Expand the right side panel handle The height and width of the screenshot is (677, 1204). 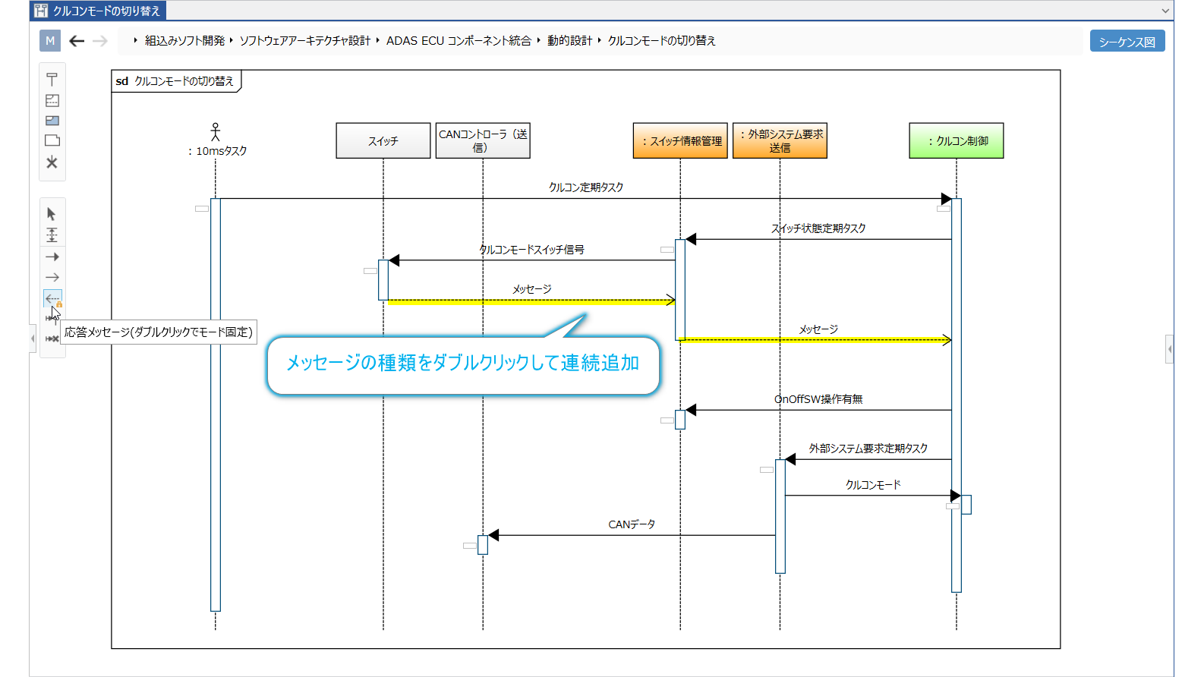(x=1169, y=349)
